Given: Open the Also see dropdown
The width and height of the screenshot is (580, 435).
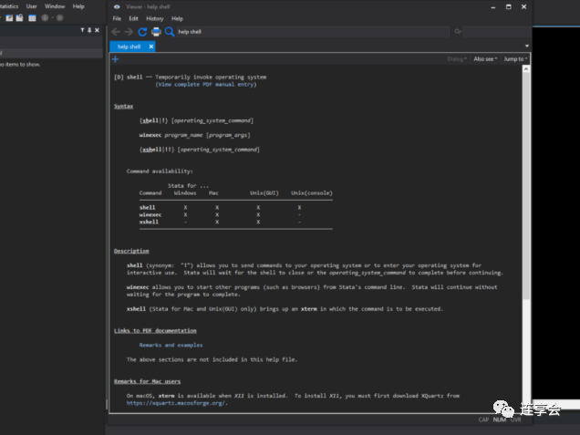Looking at the screenshot, I should 485,59.
